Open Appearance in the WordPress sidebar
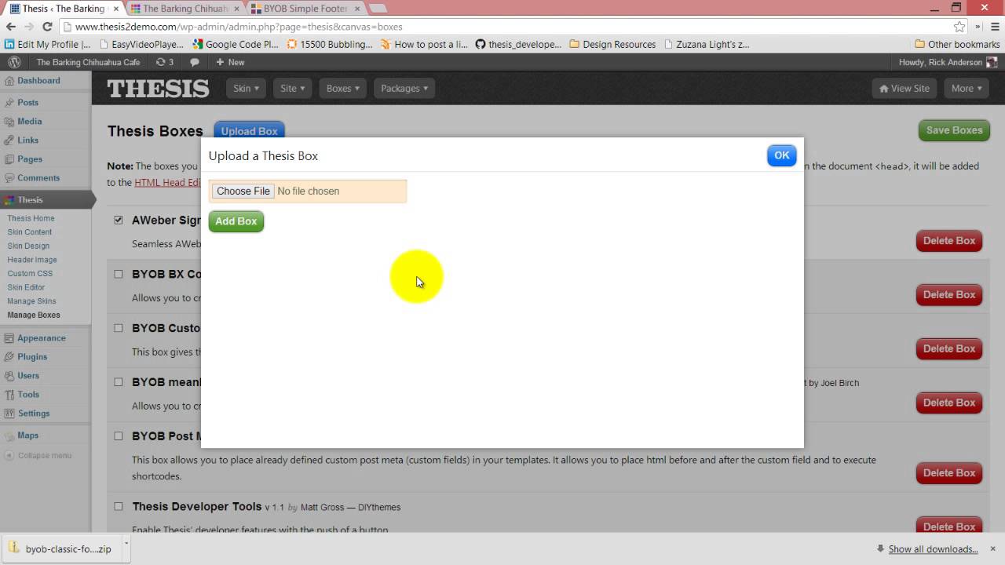The image size is (1005, 565). pos(41,338)
